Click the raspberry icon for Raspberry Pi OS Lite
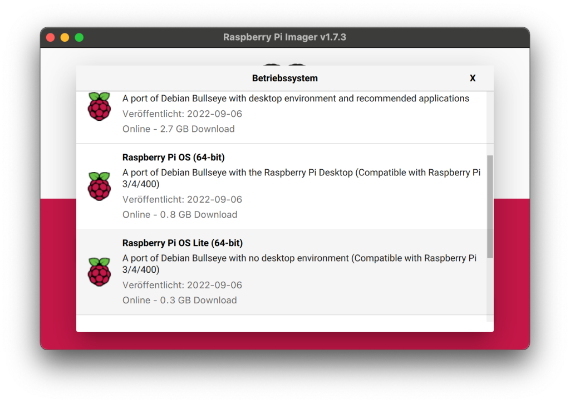 pyautogui.click(x=99, y=272)
